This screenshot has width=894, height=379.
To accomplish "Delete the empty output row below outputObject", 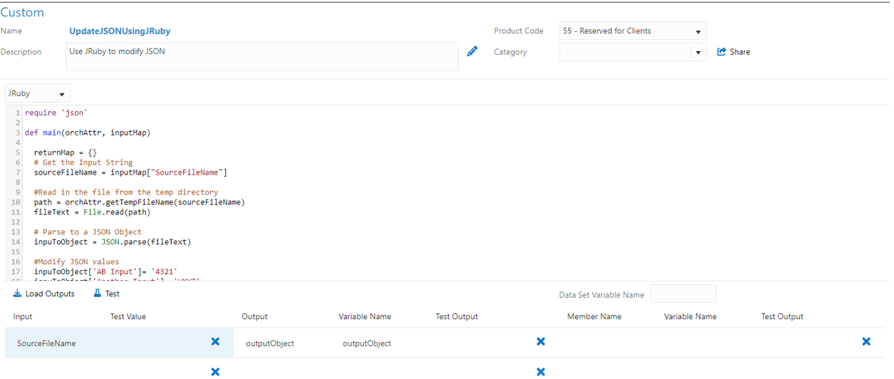I will (541, 372).
